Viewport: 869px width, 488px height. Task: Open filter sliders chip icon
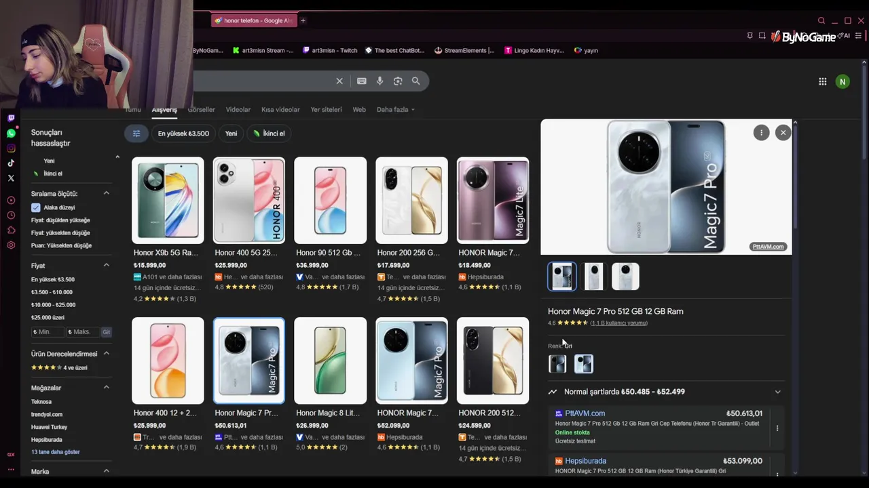(x=136, y=134)
